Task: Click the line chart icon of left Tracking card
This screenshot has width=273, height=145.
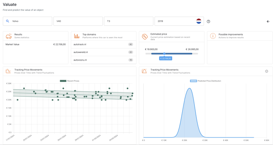Action: pyautogui.click(x=8, y=71)
